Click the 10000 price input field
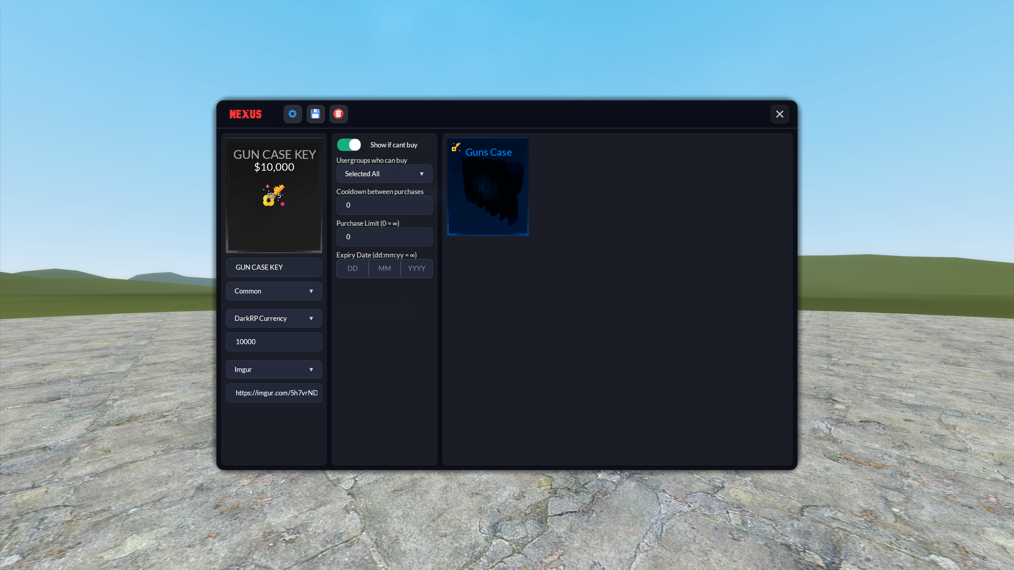This screenshot has width=1014, height=570. (x=273, y=342)
